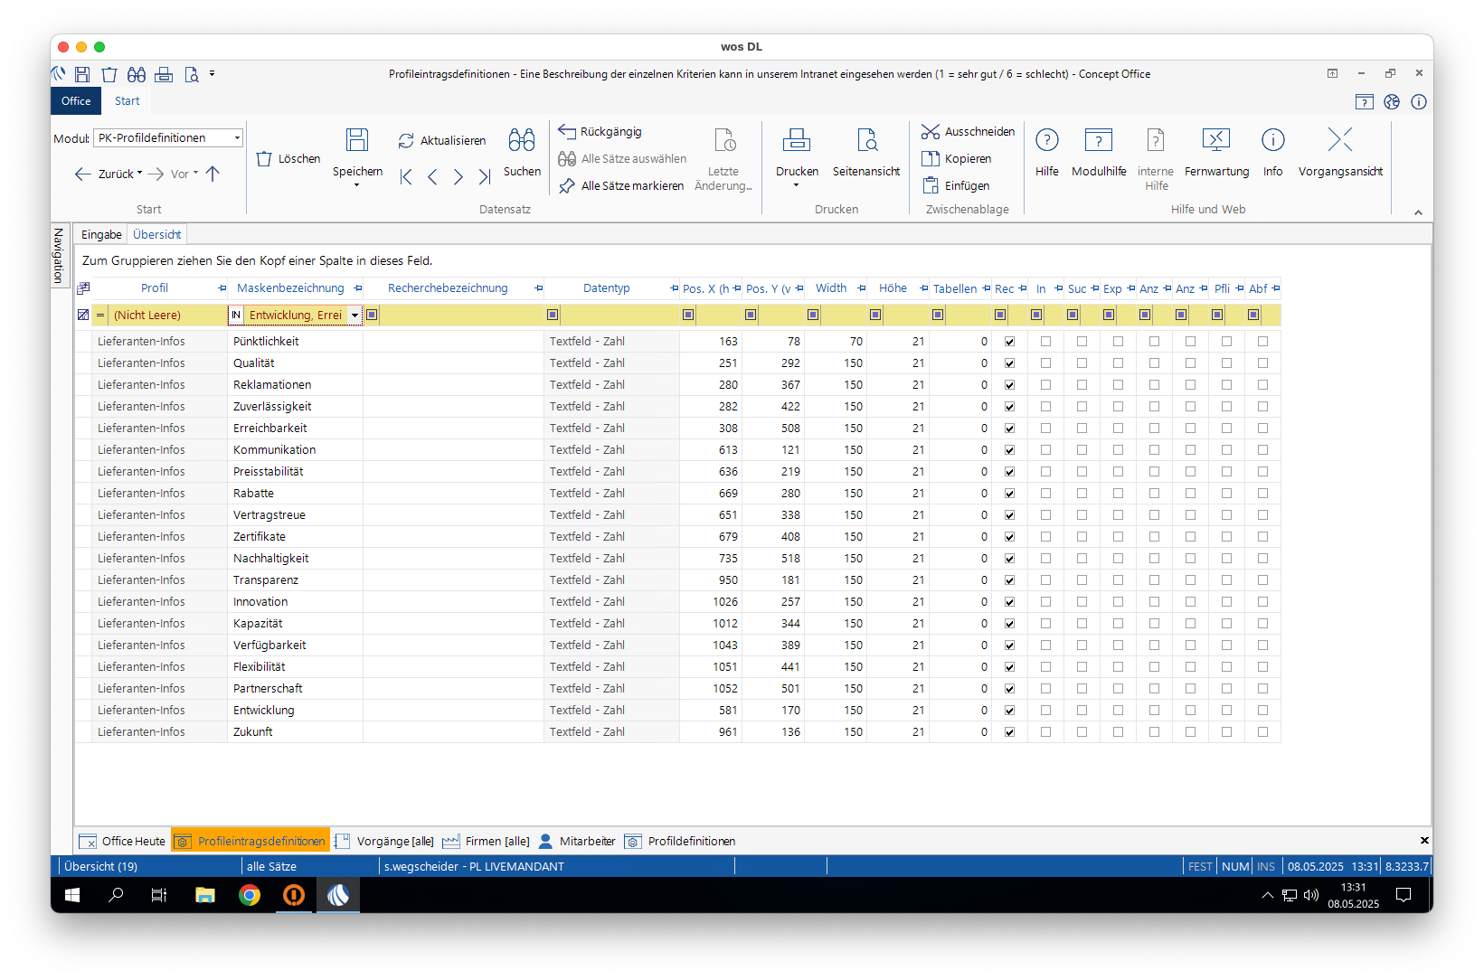This screenshot has height=980, width=1484.
Task: Sort by the Datentyp column header
Action: click(x=606, y=288)
